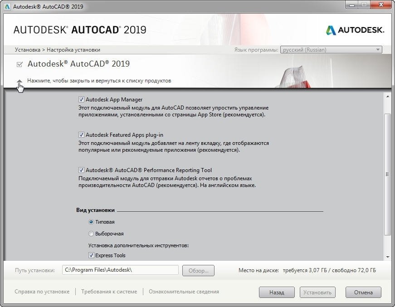
Task: Click the 'Установка > Настройка установки' breadcrumb
Action: point(58,50)
